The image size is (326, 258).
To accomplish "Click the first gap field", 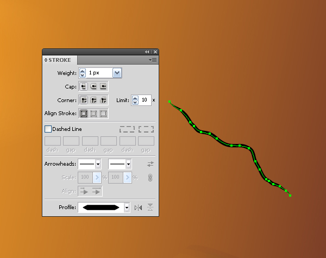I will 71,141.
